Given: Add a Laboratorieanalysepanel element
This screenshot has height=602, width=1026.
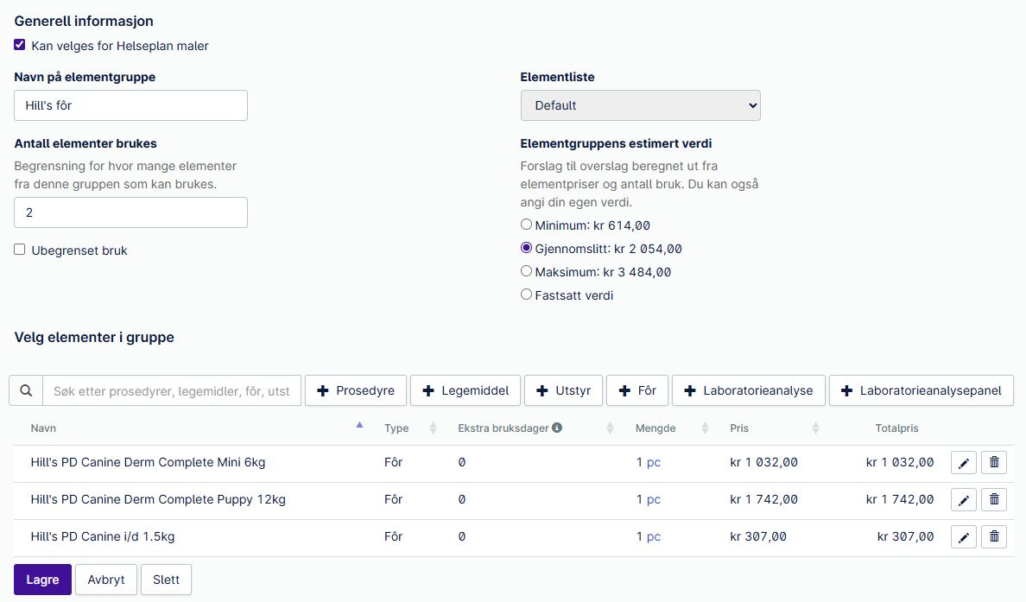Looking at the screenshot, I should [921, 390].
